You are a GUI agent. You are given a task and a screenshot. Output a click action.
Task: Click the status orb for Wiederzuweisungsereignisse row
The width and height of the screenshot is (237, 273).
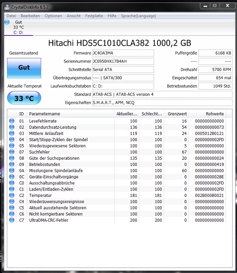(x=12, y=201)
